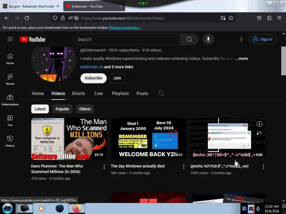The image size is (286, 214).
Task: Open options menu for The day Windows actually died
Action: click(184, 167)
